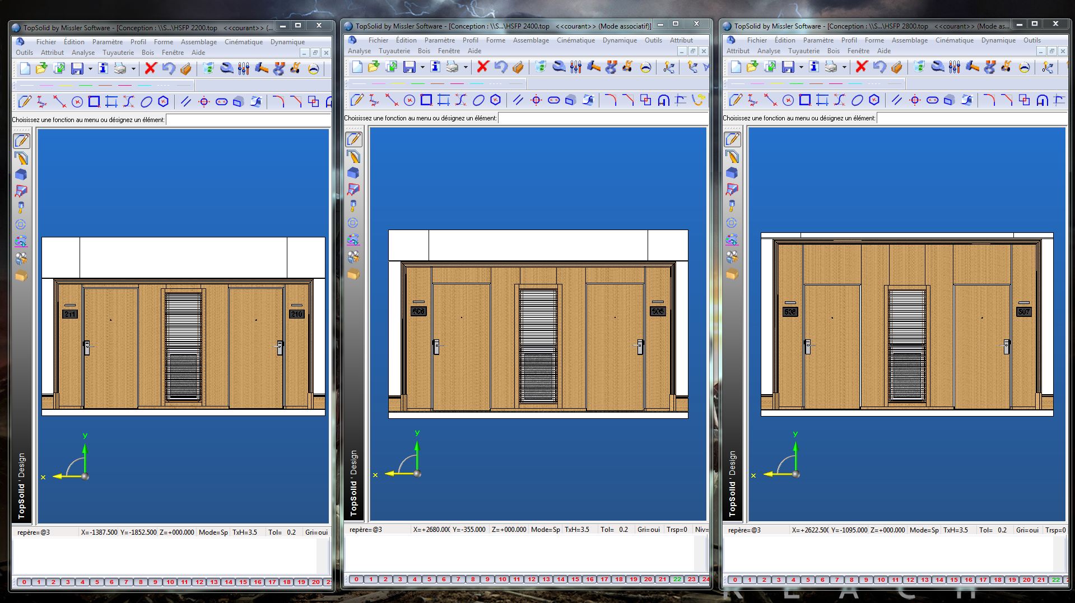
Task: Expand the save dropdown arrow in HSFP 2200 window
Action: click(90, 69)
